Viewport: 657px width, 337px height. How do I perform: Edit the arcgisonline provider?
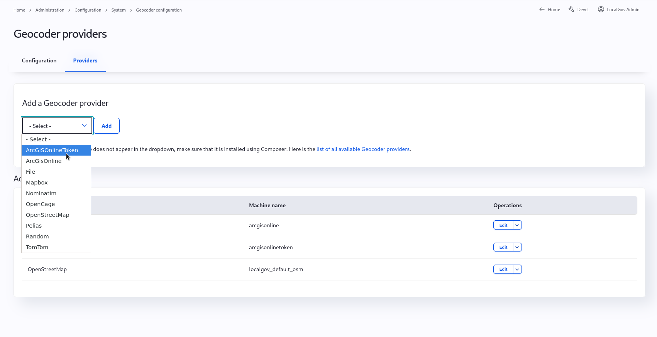(x=503, y=225)
